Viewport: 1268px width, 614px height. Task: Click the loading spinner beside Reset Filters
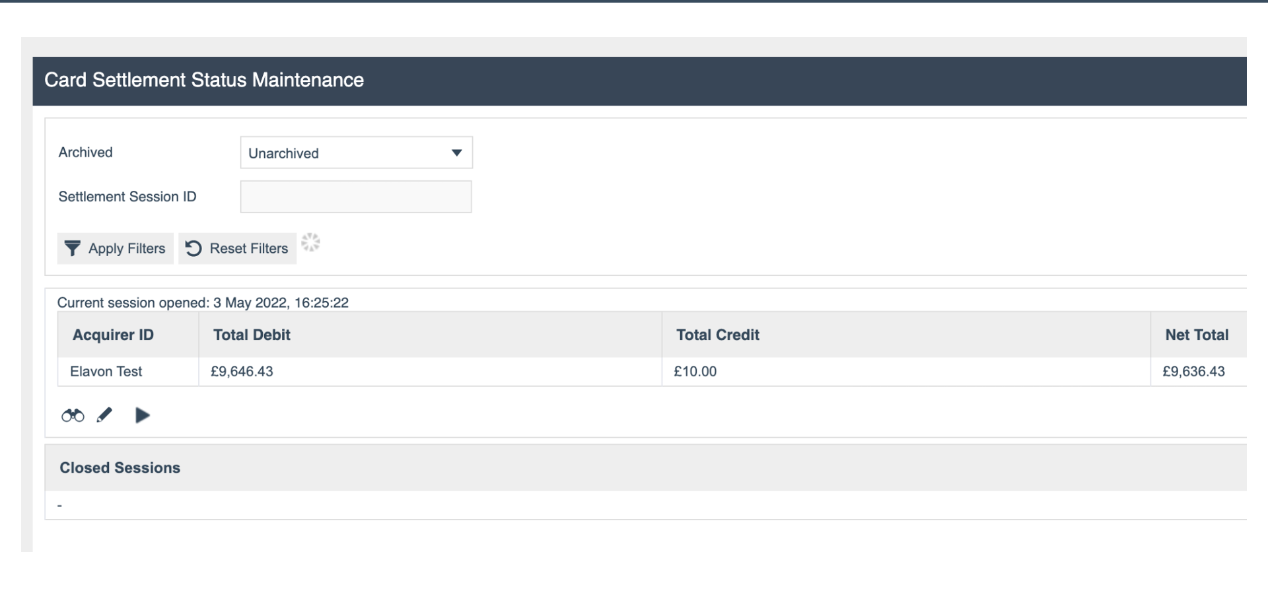[x=311, y=243]
